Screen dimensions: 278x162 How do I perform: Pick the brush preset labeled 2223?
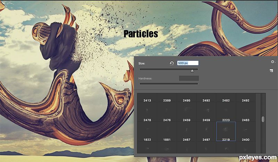click(226, 112)
